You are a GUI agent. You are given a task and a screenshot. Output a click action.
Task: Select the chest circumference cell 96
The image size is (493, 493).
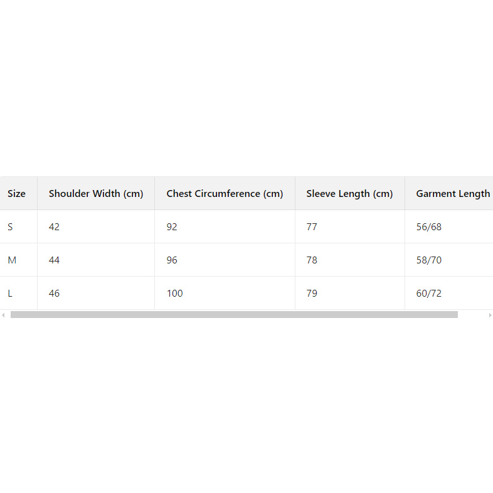tap(172, 260)
